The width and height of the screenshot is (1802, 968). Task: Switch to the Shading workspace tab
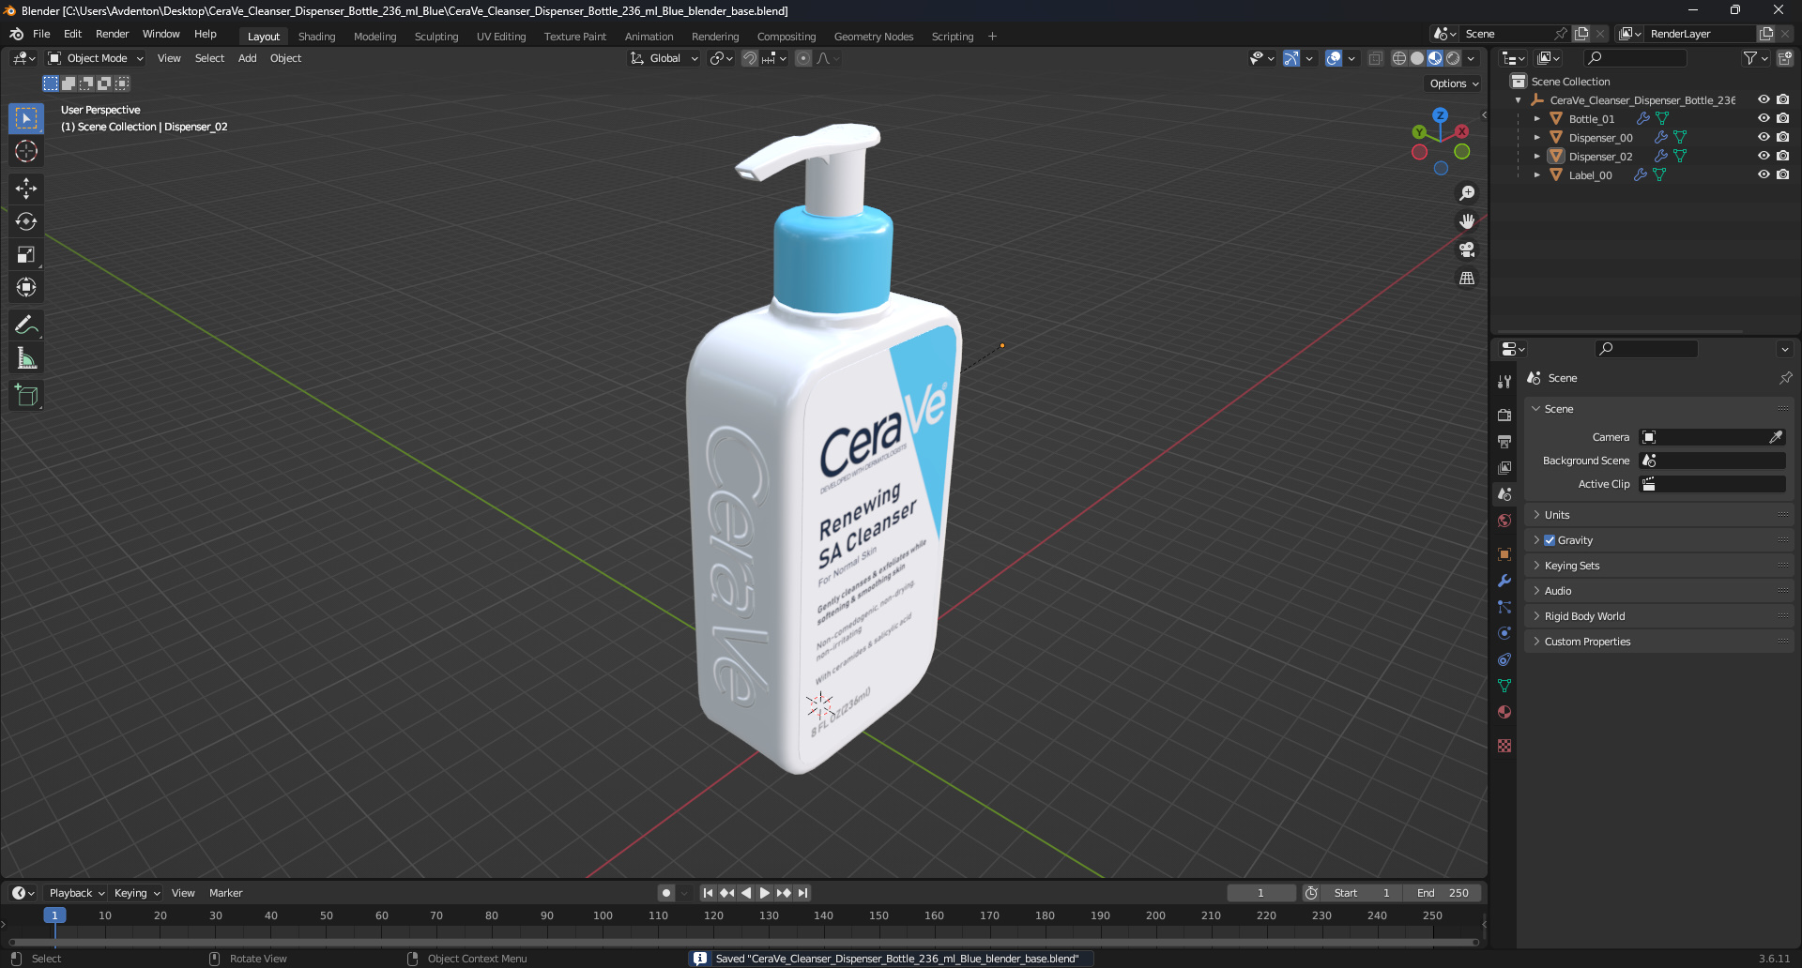tap(316, 37)
